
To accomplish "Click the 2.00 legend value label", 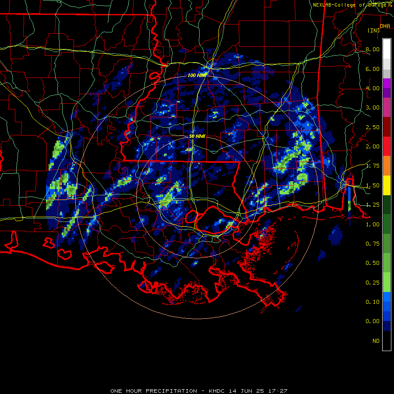I will click(x=373, y=147).
